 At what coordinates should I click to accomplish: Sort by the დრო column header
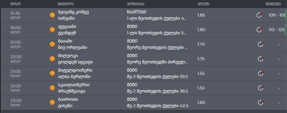coord(15,4)
